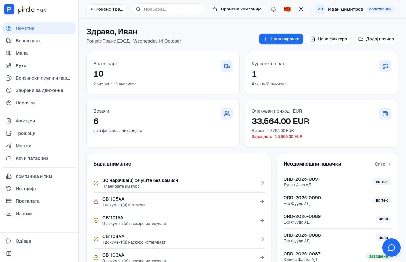This screenshot has width=406, height=262.
Task: Focus the Пребарај search field
Action: coord(168,9)
